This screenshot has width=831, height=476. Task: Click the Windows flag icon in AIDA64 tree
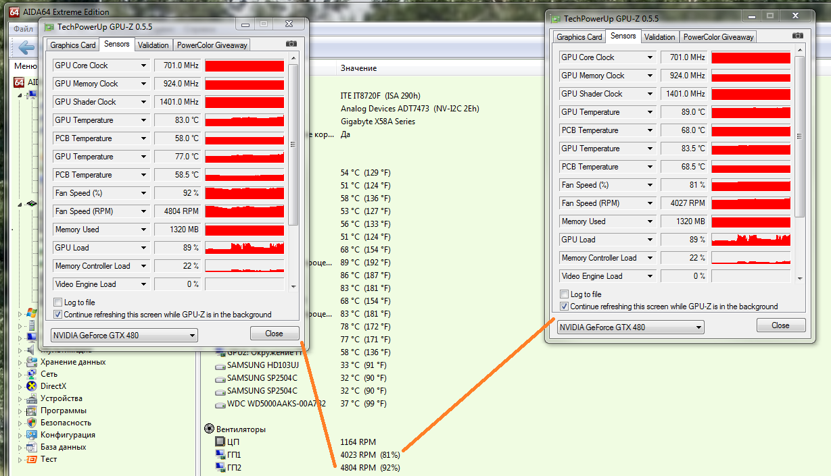pyautogui.click(x=30, y=313)
